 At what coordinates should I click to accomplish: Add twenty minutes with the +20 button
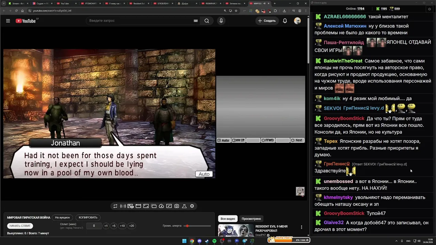click(x=131, y=226)
